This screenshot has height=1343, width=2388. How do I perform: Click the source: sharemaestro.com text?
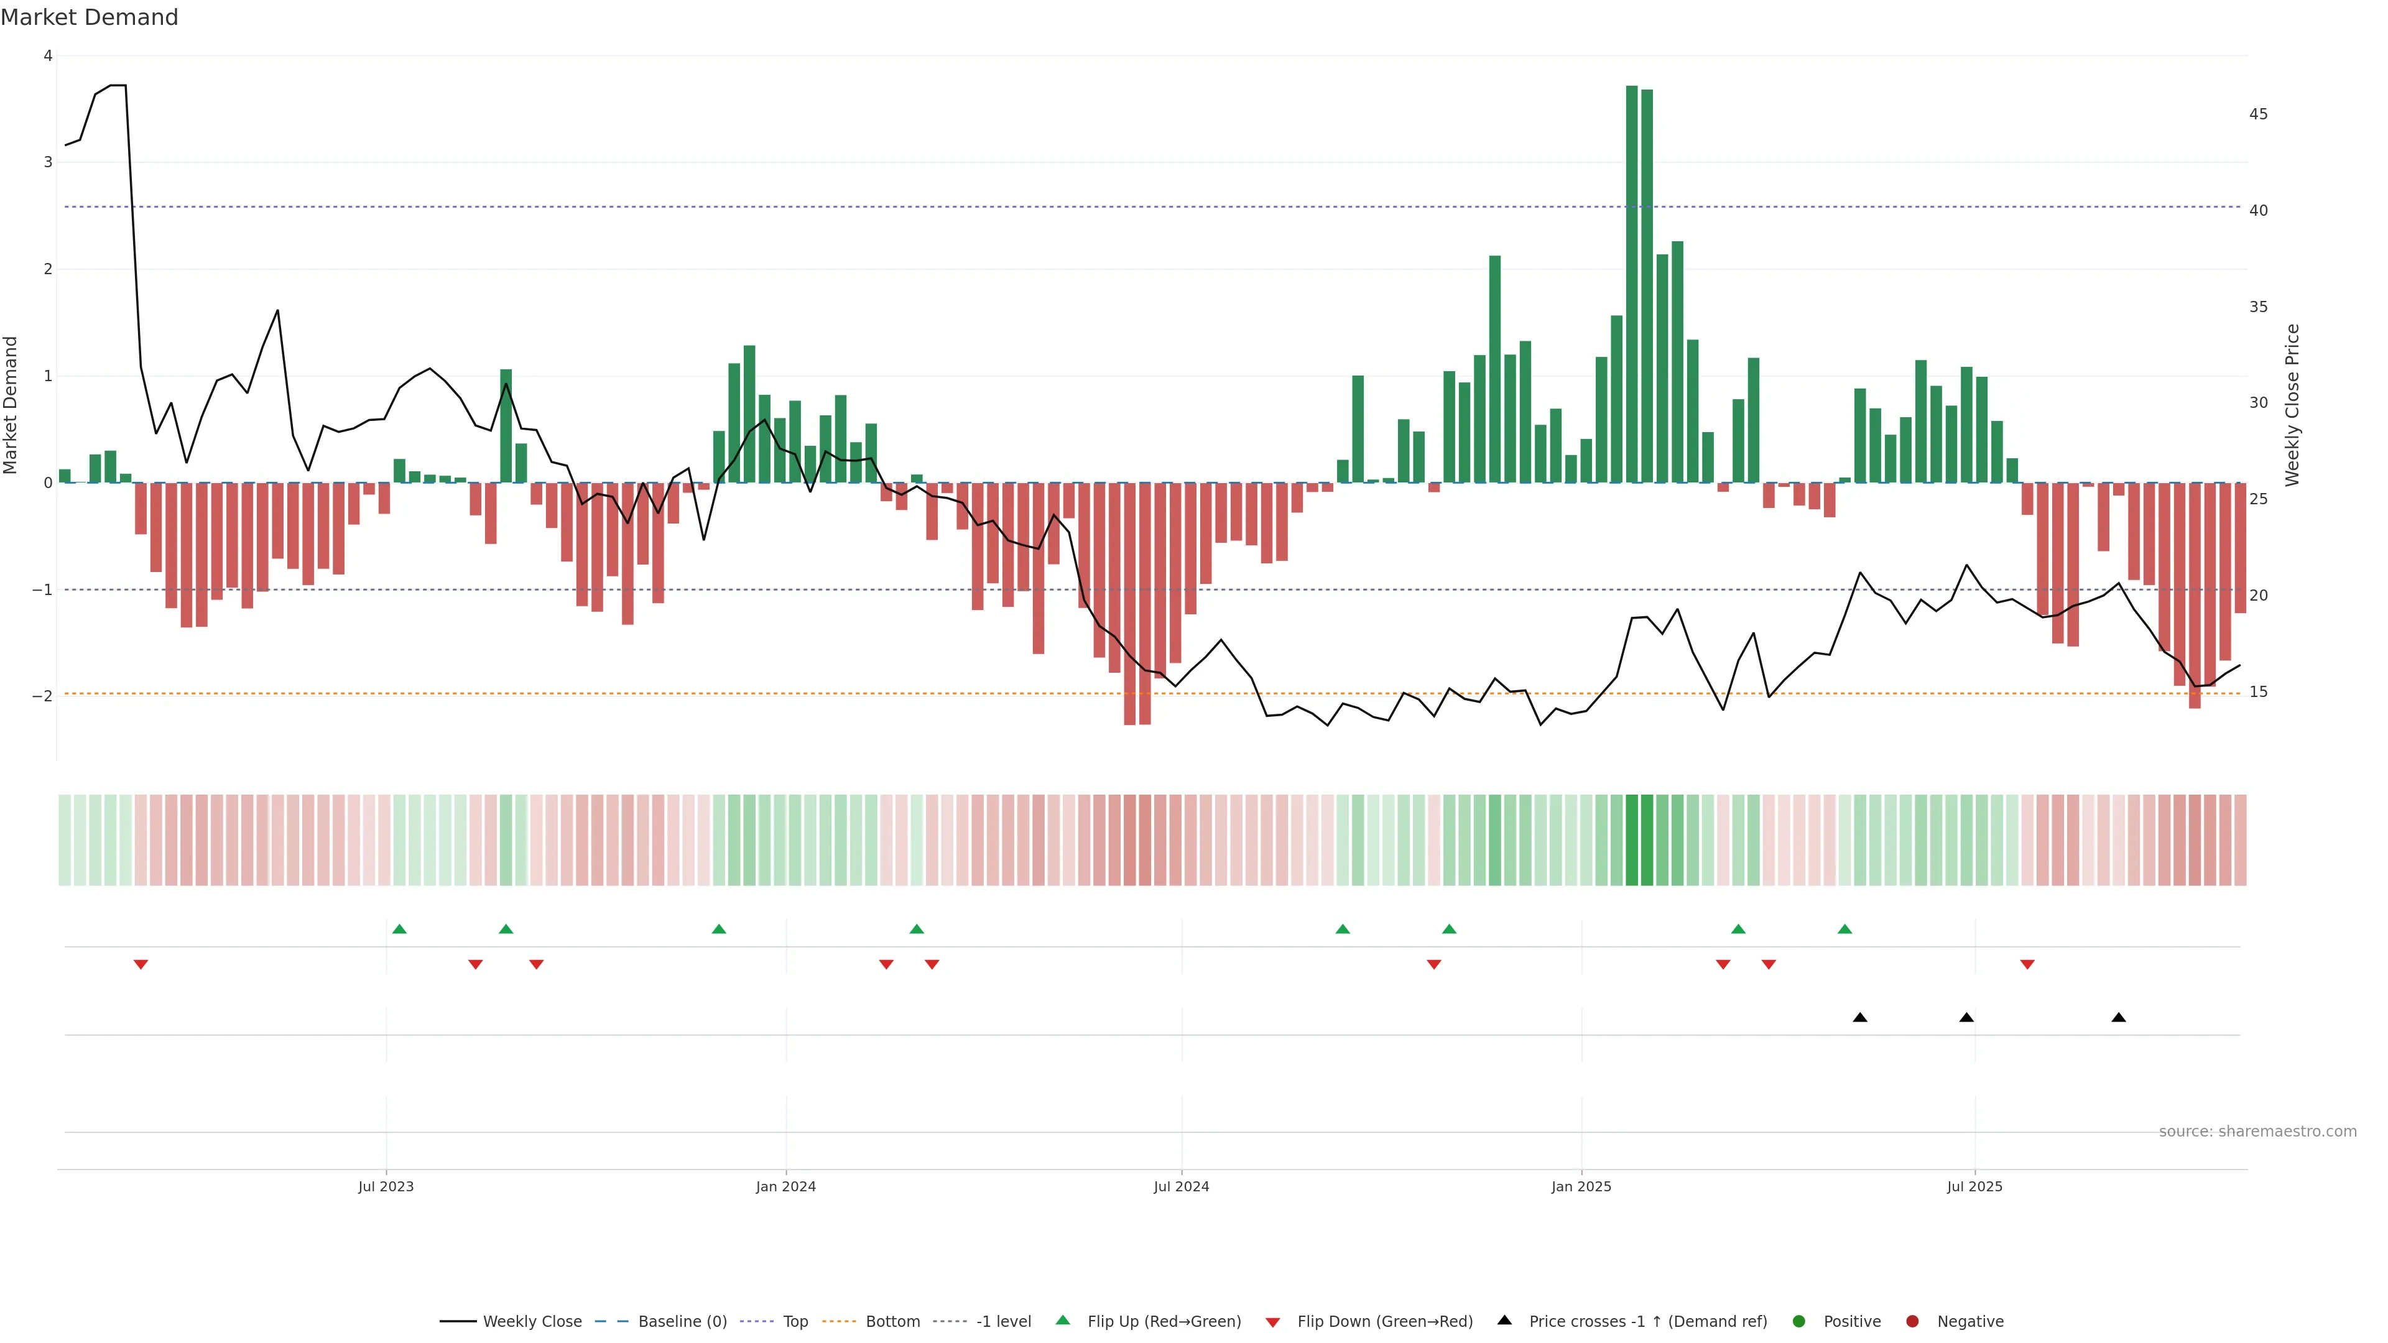[2257, 1131]
